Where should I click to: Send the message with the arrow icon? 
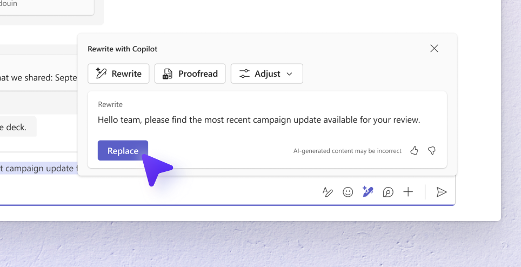point(442,192)
